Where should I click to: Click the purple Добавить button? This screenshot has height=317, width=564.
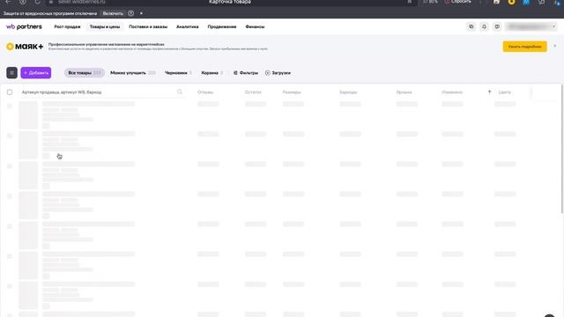pyautogui.click(x=36, y=72)
